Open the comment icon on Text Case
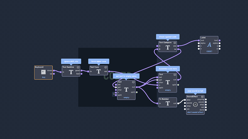 coord(106,67)
